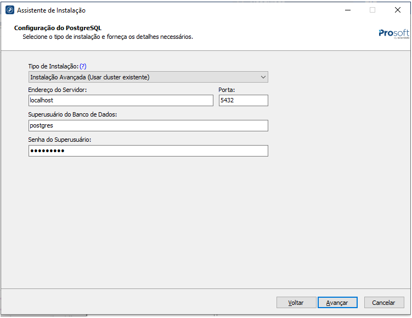Abort setup with the Cancelar button
This screenshot has height=318, width=412.
coord(383,303)
